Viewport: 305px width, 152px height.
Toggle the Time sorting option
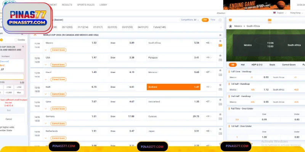pos(213,20)
